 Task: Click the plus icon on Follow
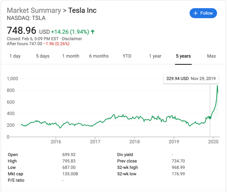pos(196,13)
